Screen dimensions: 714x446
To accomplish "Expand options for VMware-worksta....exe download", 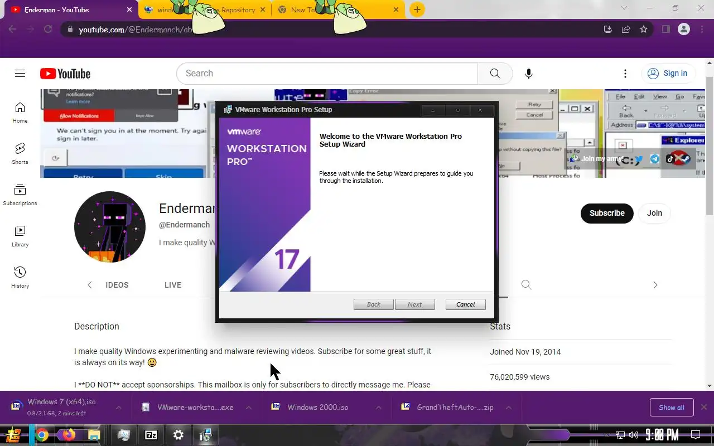I will point(249,408).
